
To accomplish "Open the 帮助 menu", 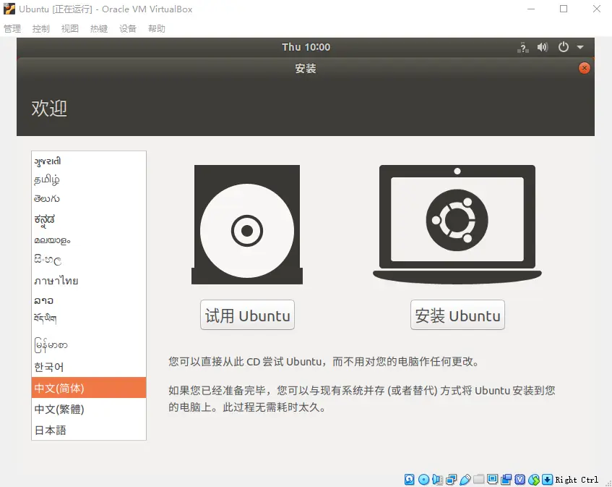I will (x=157, y=28).
